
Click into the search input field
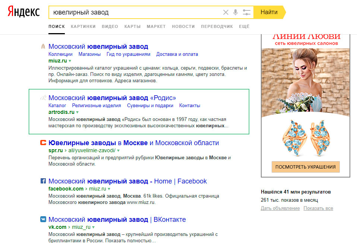134,12
